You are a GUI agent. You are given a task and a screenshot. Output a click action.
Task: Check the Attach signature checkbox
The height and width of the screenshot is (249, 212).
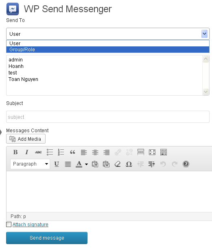(9, 225)
